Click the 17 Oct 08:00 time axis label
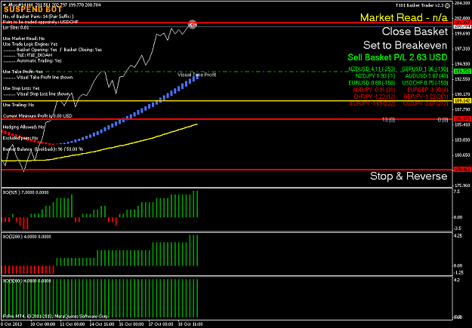The width and height of the screenshot is (472, 328). tap(161, 324)
